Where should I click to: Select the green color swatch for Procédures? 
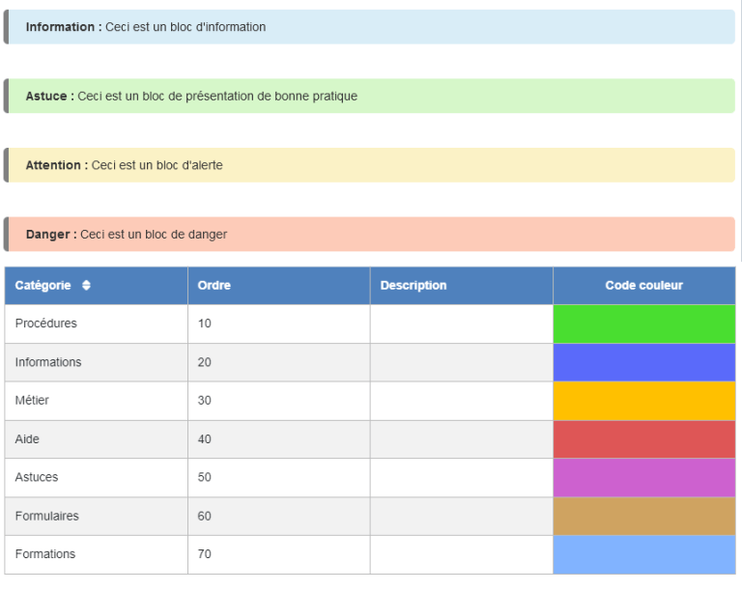point(643,324)
